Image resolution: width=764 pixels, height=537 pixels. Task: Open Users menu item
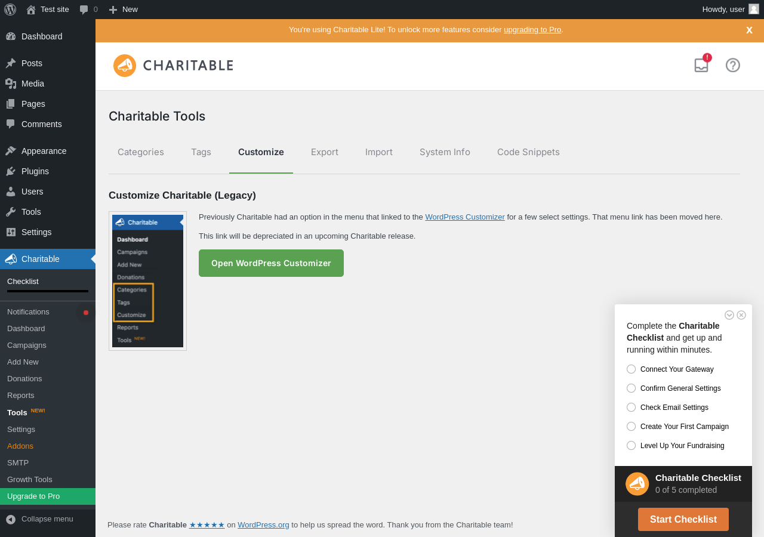pyautogui.click(x=48, y=192)
